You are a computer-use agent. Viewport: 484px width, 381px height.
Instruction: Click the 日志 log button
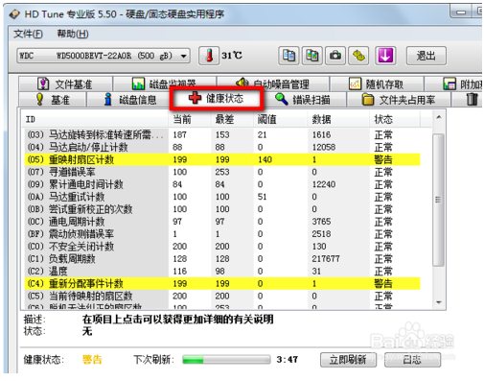(412, 360)
